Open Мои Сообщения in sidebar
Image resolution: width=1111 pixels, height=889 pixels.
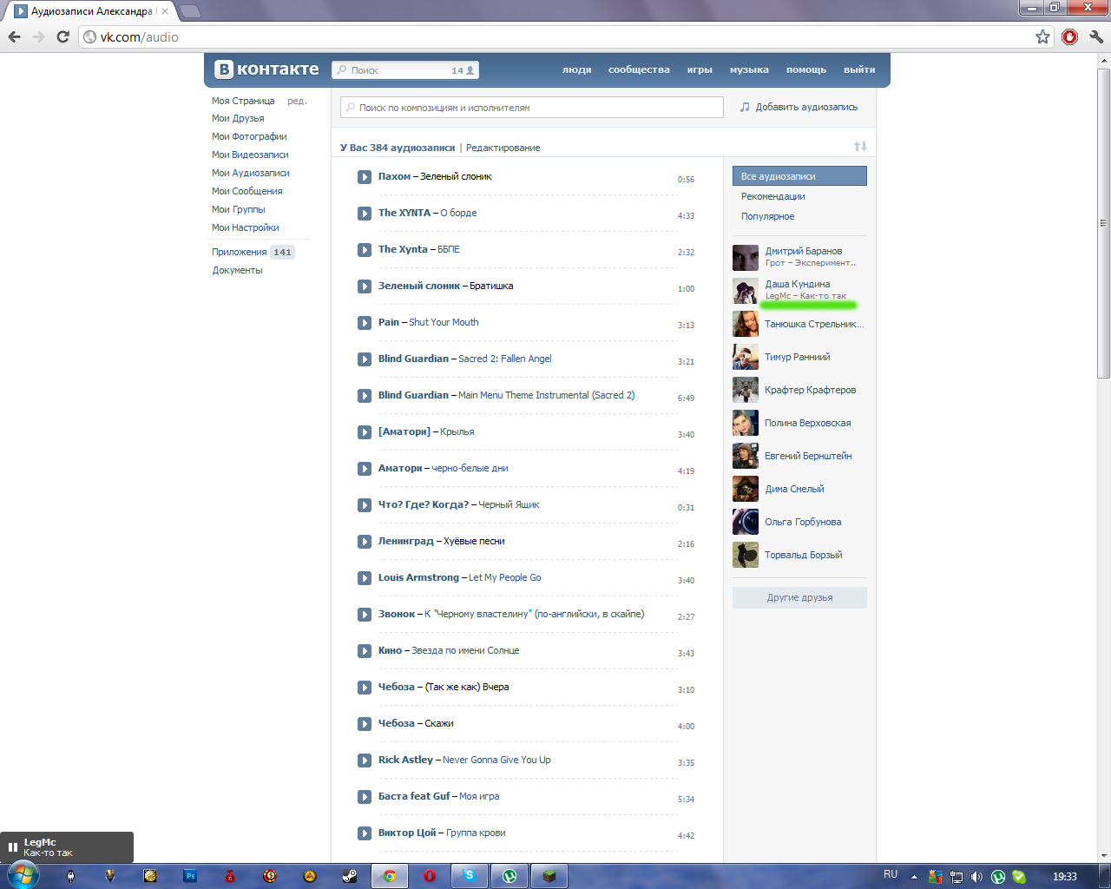pyautogui.click(x=247, y=191)
